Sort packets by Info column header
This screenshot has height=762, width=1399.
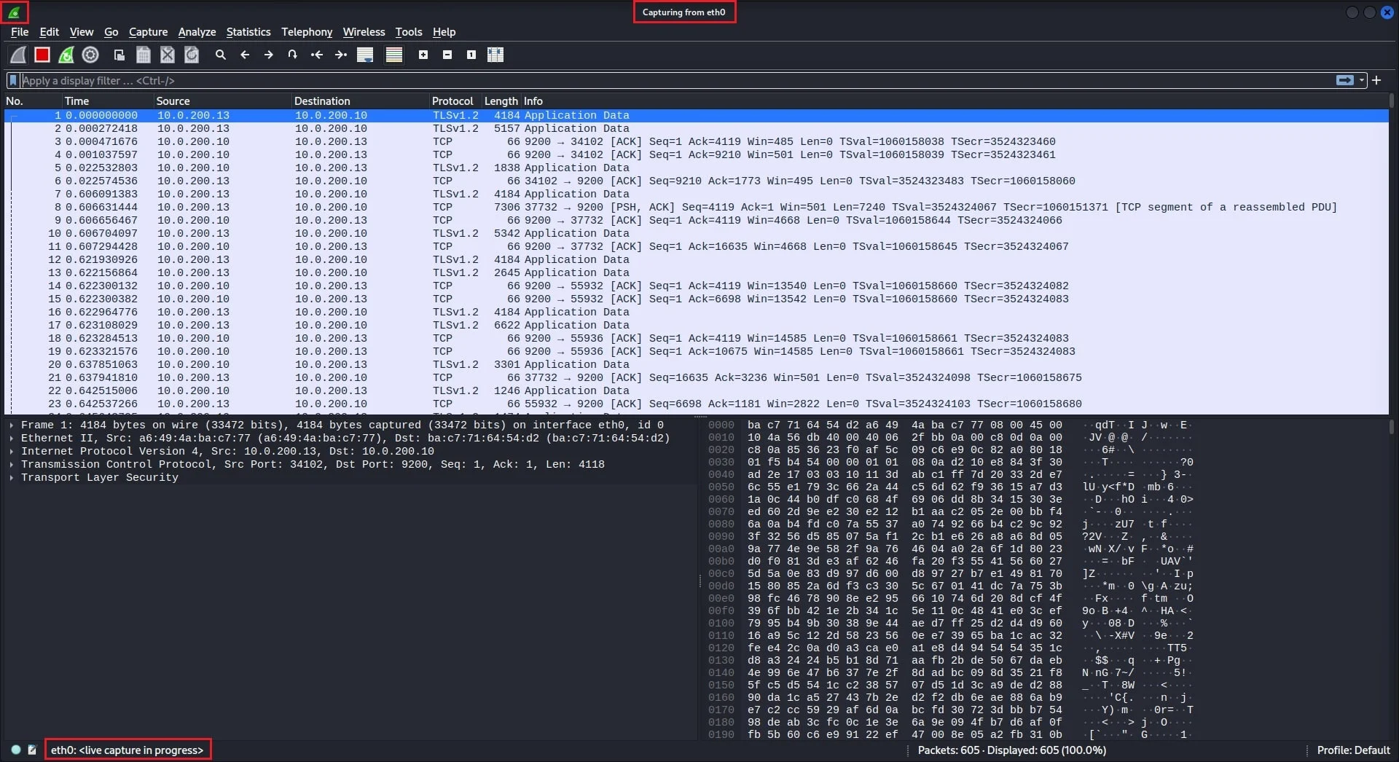pos(955,101)
